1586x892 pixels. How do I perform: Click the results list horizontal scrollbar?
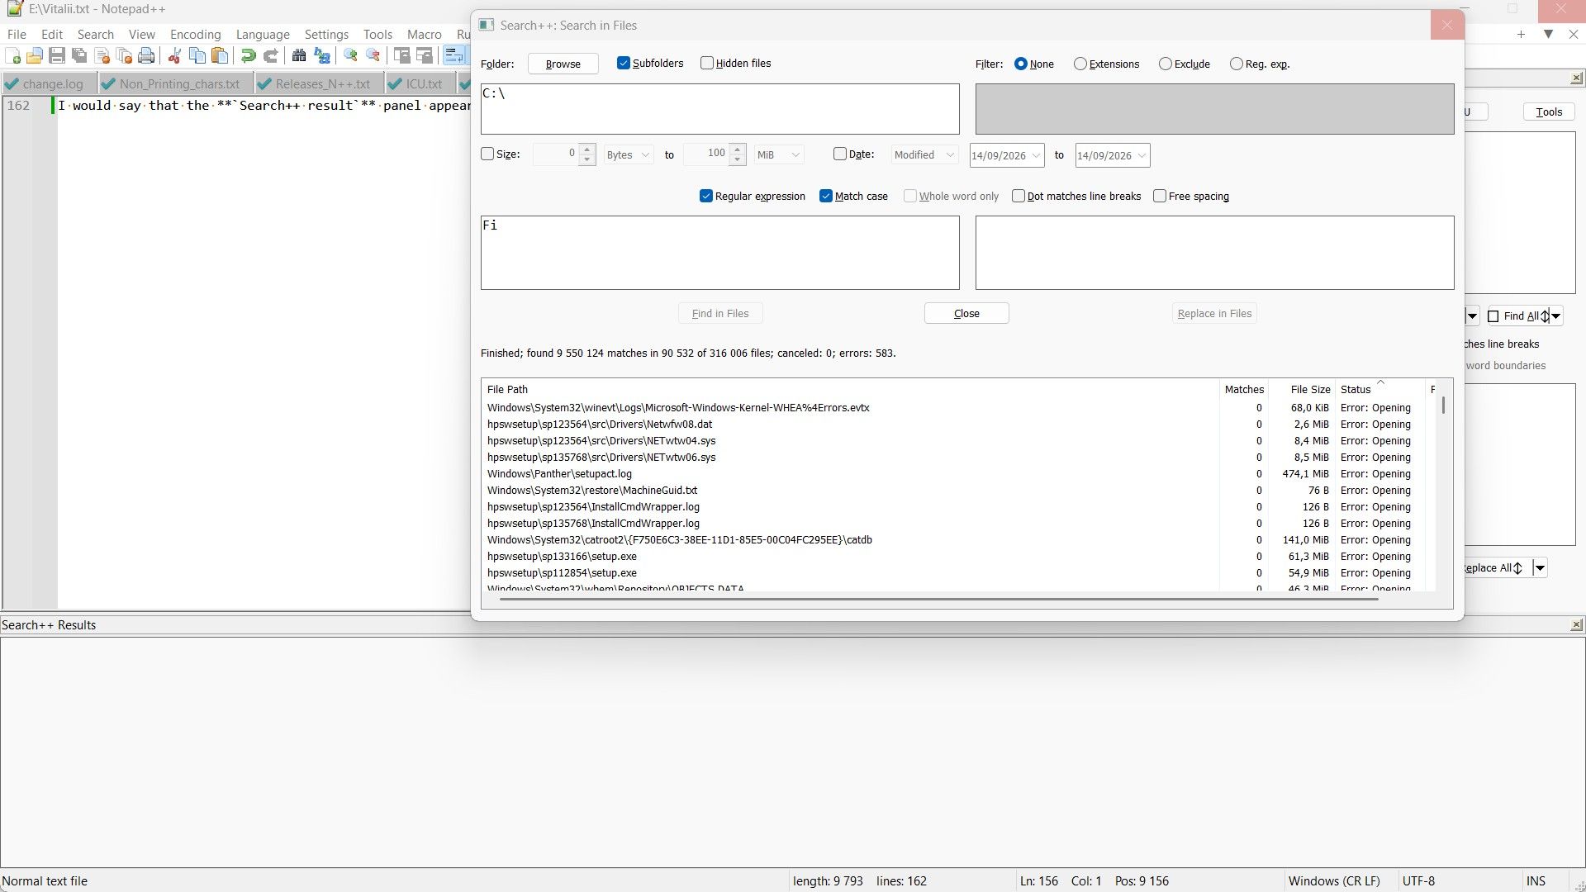click(939, 599)
